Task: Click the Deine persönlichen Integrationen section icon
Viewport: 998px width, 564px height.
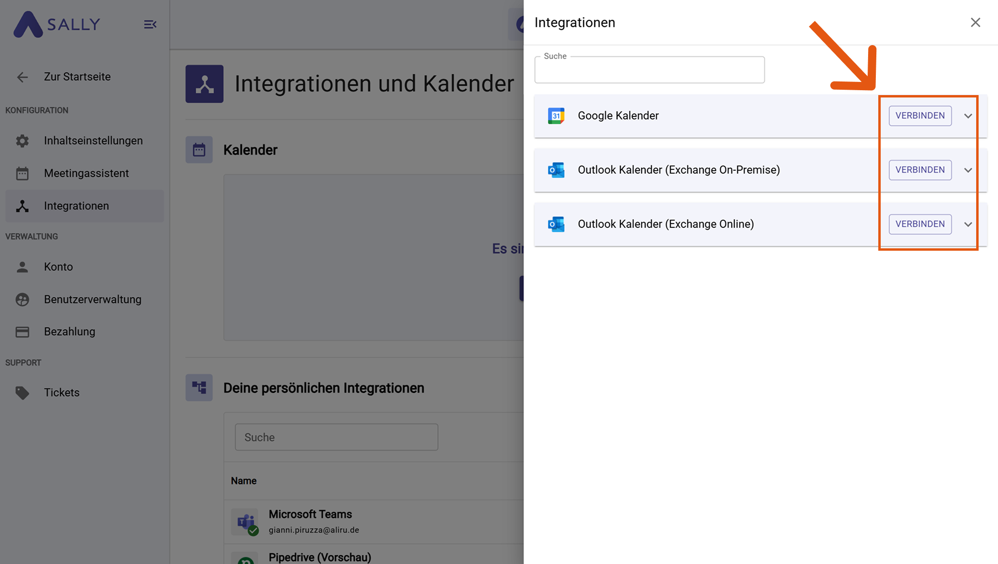Action: (199, 387)
